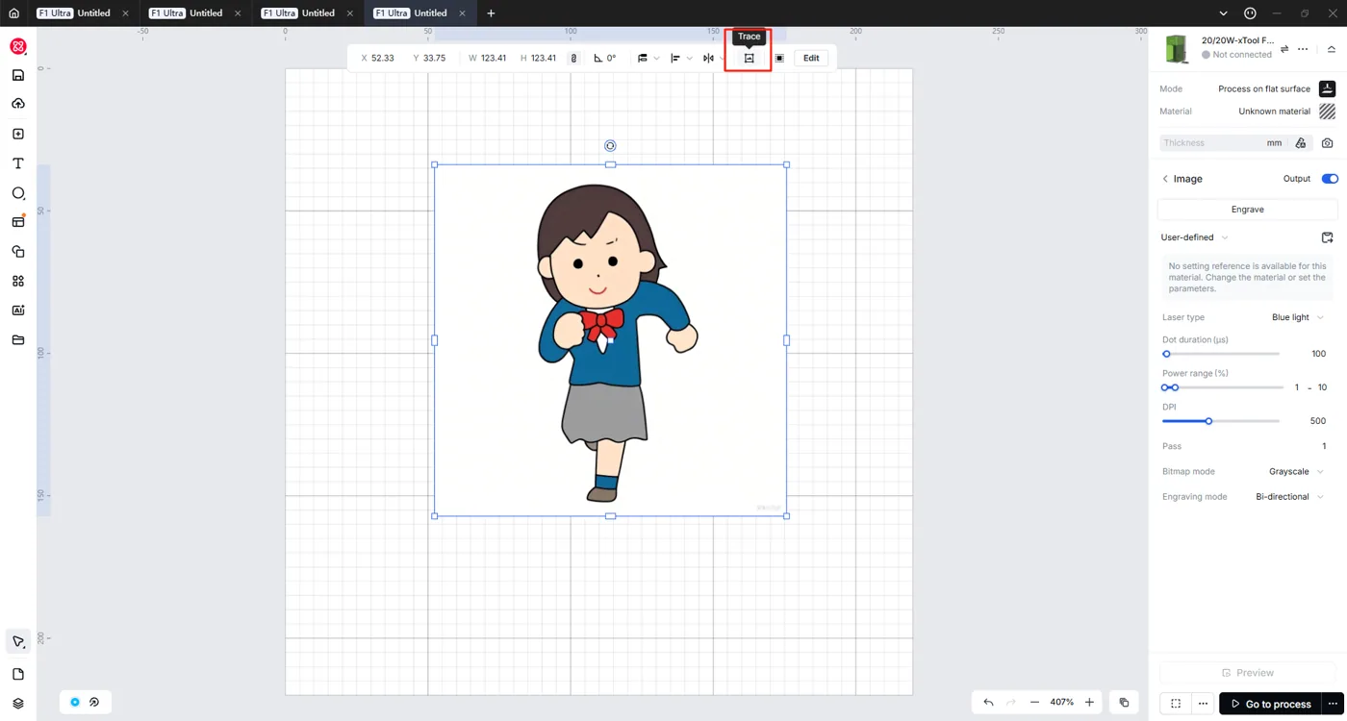Click the home icon in title bar
The height and width of the screenshot is (721, 1347).
click(13, 13)
